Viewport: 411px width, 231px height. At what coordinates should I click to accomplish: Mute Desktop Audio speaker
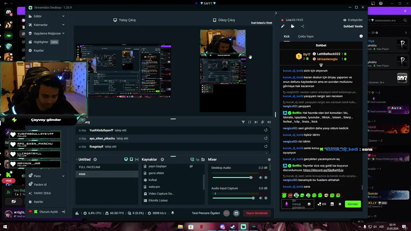(x=260, y=177)
